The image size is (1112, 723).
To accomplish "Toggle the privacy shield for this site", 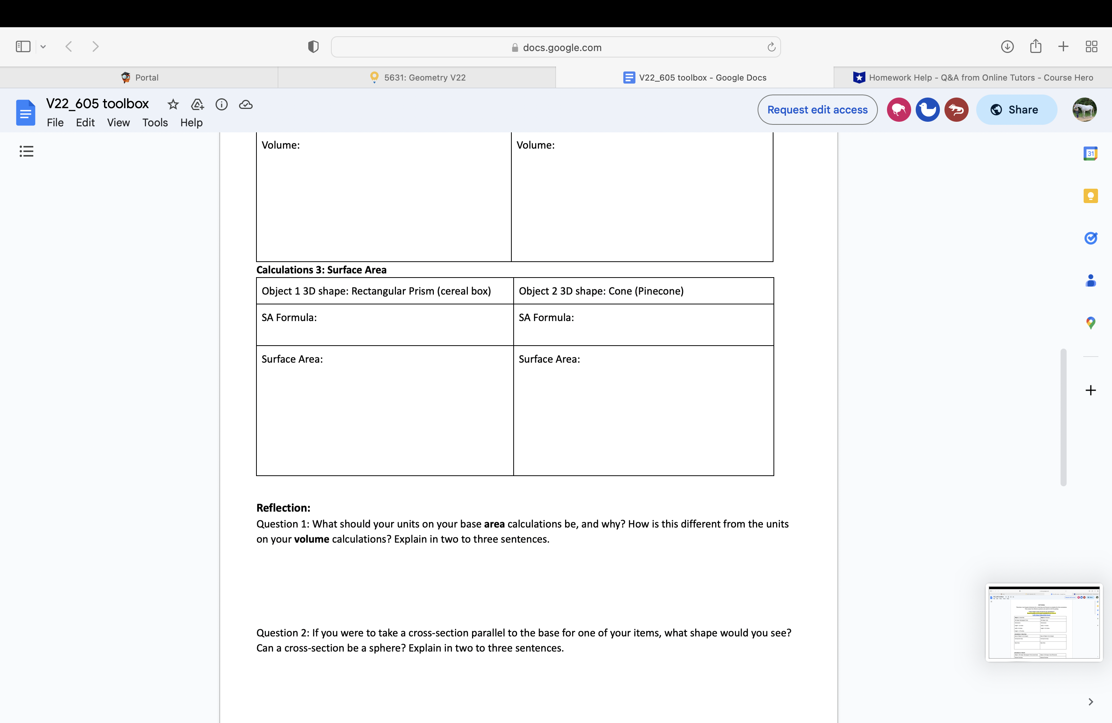I will point(313,46).
